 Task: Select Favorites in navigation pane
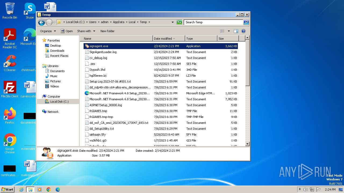[x=53, y=40]
